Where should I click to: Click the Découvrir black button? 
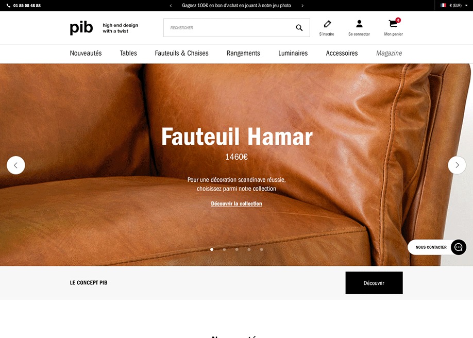point(374,283)
